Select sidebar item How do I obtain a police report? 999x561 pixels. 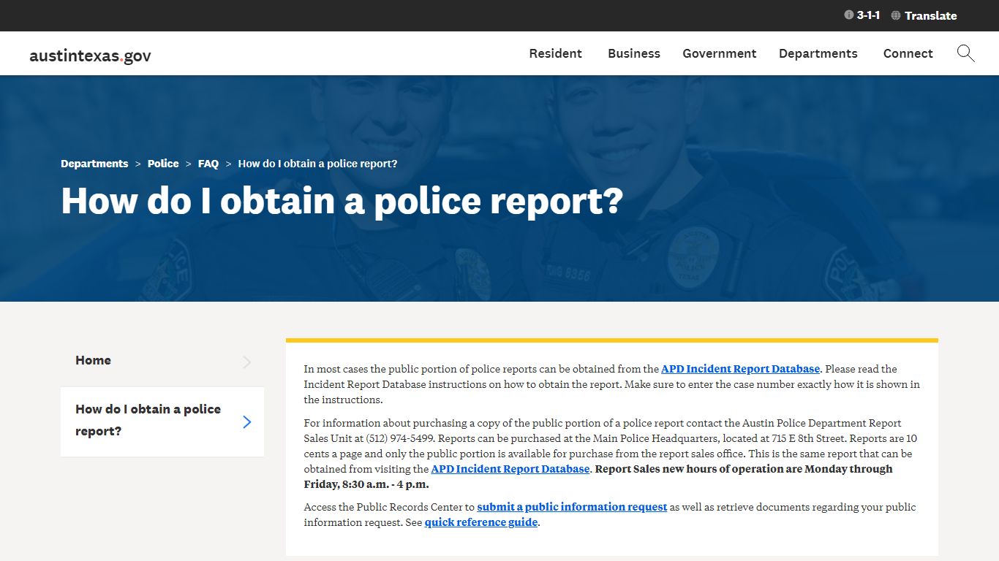(x=162, y=421)
